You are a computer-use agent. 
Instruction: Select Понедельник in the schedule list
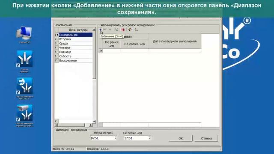coord(75,35)
